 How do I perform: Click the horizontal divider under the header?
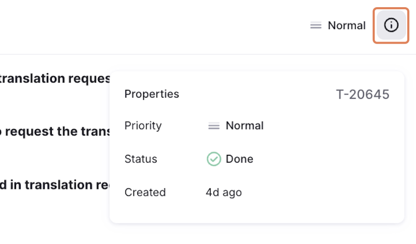point(208,54)
